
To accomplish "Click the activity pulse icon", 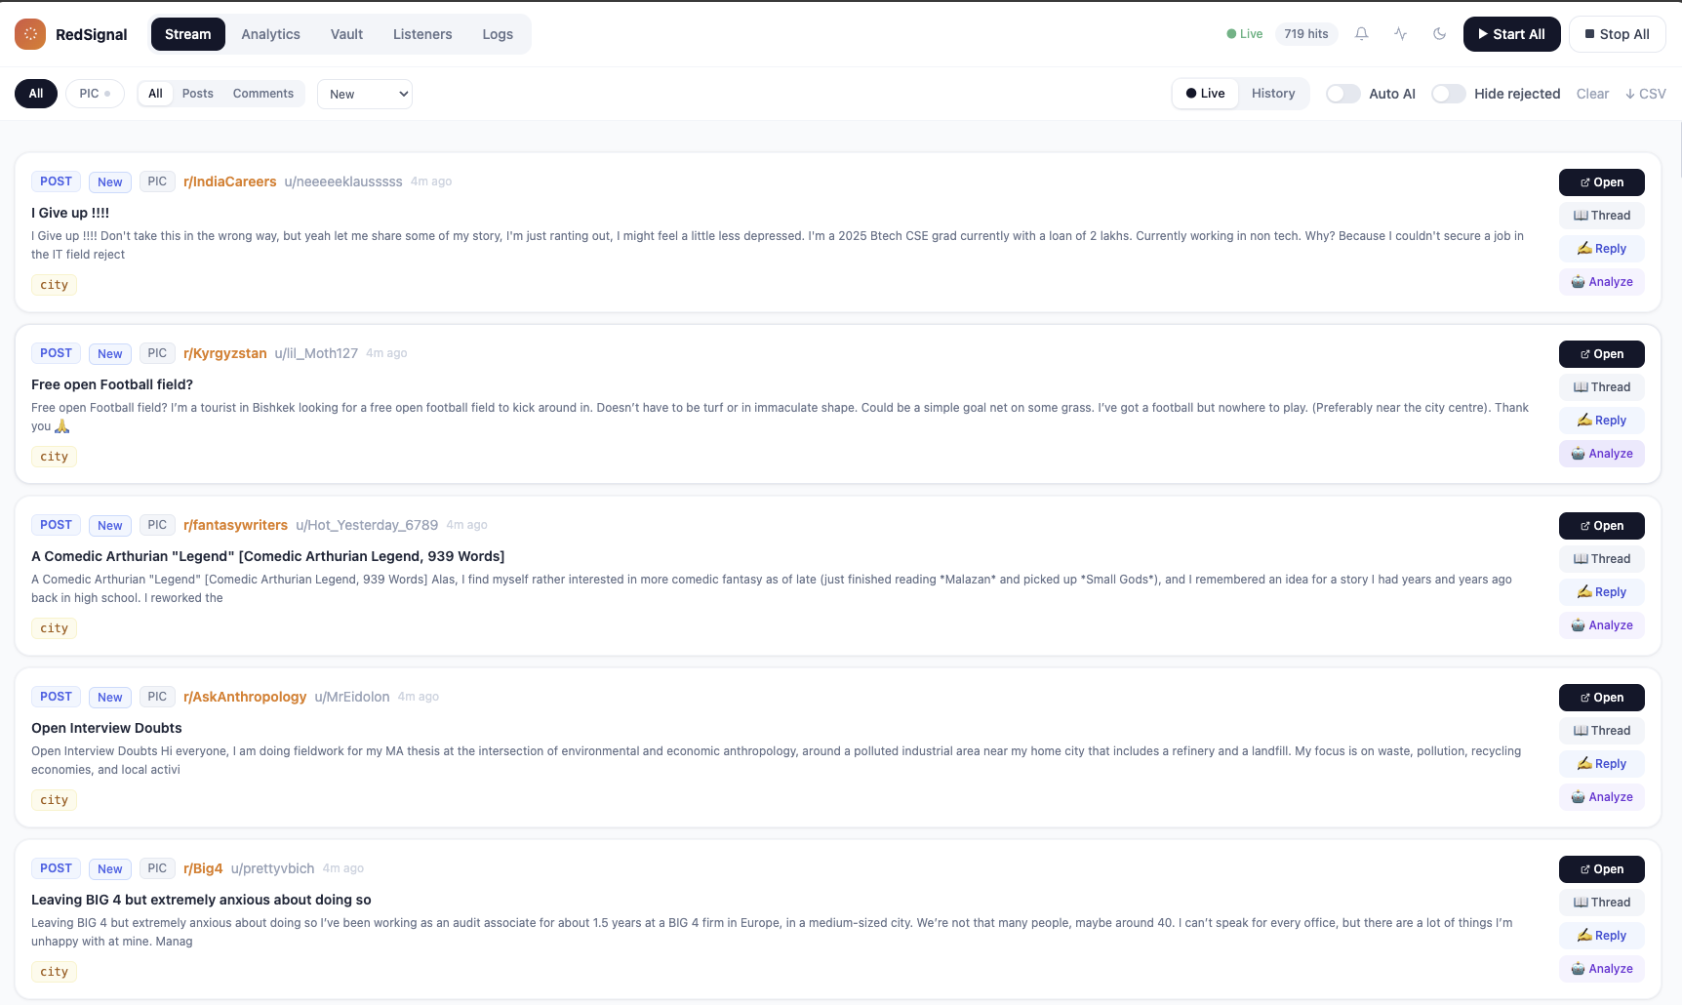I will point(1401,34).
